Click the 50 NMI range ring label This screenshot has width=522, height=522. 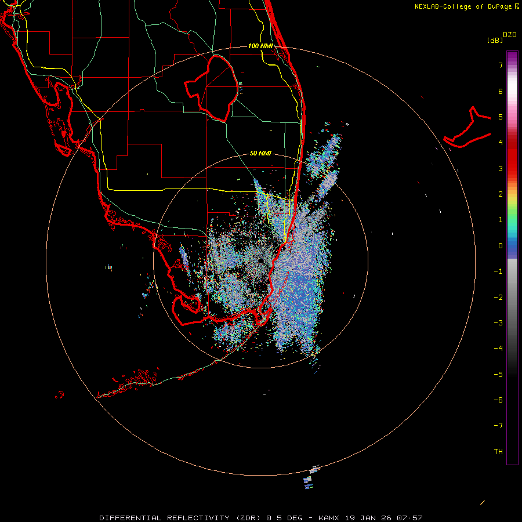click(x=260, y=153)
